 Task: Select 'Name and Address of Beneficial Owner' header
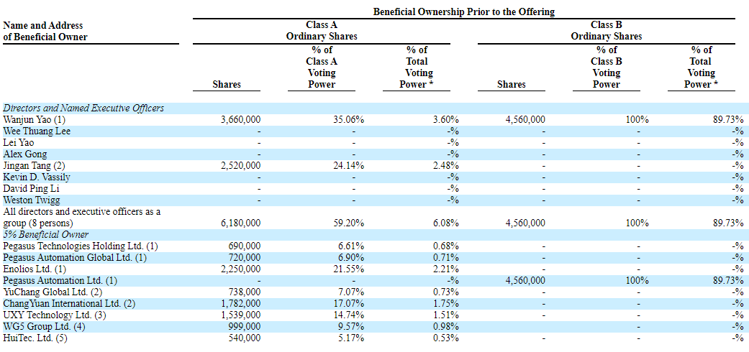click(45, 31)
